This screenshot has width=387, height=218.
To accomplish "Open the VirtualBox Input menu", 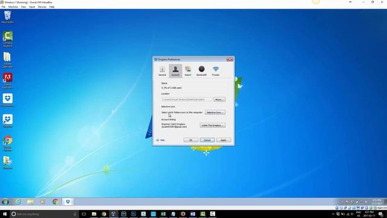I will [x=32, y=7].
